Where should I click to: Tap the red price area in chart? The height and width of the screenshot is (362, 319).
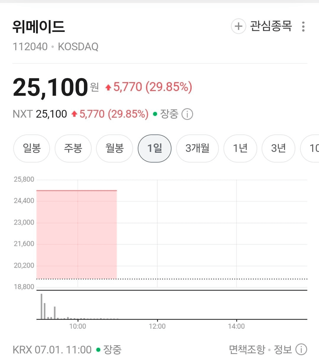coord(77,235)
